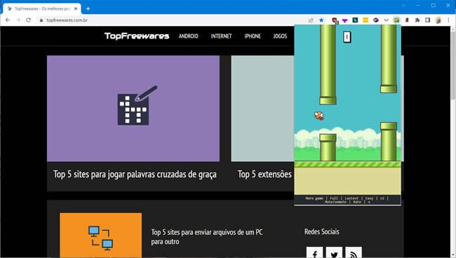Click the Facebook social icon

pyautogui.click(x=315, y=253)
